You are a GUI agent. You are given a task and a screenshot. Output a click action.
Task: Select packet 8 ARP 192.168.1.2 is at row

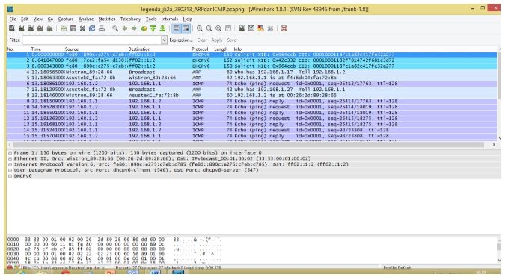click(251, 96)
